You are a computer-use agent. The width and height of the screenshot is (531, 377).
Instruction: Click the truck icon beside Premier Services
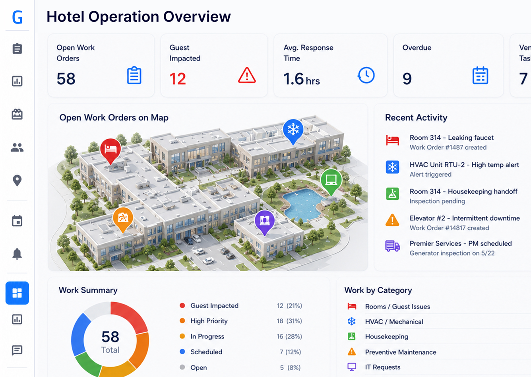(392, 246)
